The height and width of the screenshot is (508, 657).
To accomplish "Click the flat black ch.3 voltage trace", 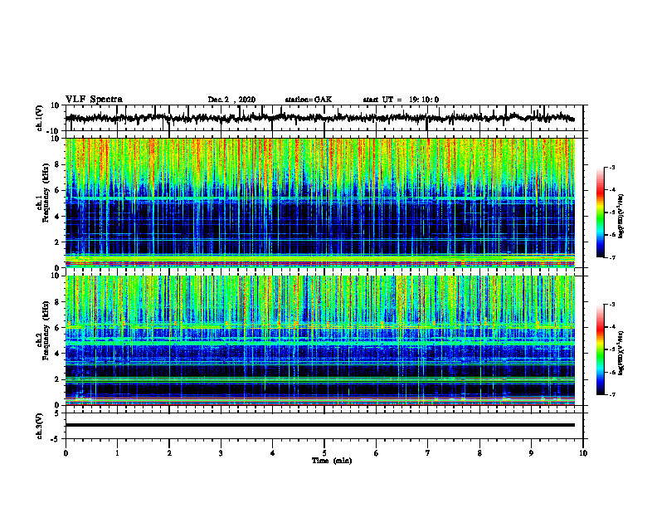I will coord(320,425).
